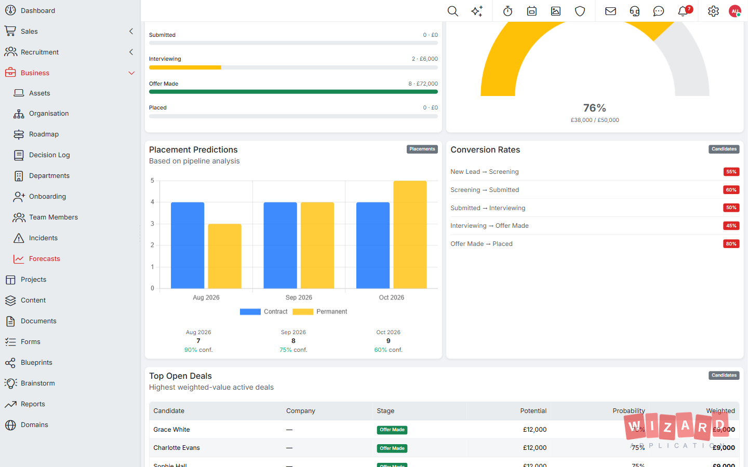The width and height of the screenshot is (748, 467).
Task: Toggle Permanent series in chart legend
Action: (320, 312)
